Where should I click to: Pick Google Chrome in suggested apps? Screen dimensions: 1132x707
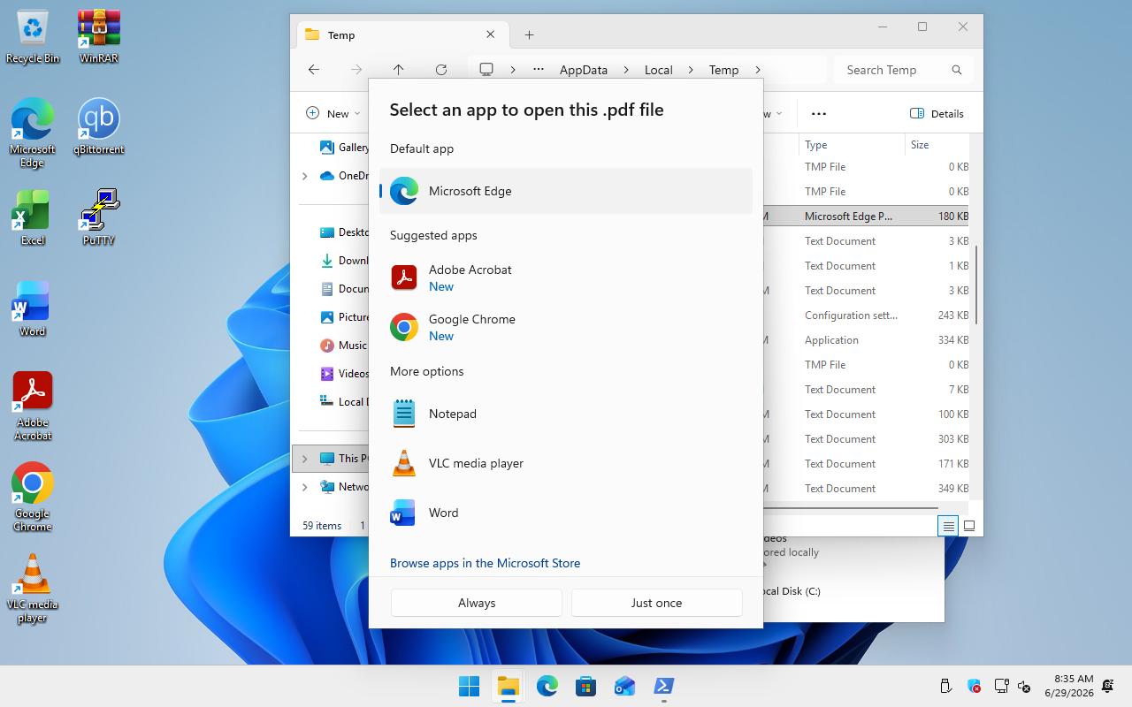click(x=566, y=327)
